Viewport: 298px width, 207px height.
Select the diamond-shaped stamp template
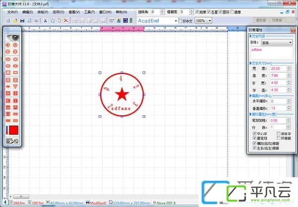8,86
